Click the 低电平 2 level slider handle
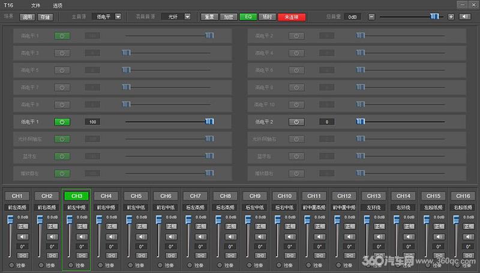Screen dimensions: 480x273 (x=361, y=121)
